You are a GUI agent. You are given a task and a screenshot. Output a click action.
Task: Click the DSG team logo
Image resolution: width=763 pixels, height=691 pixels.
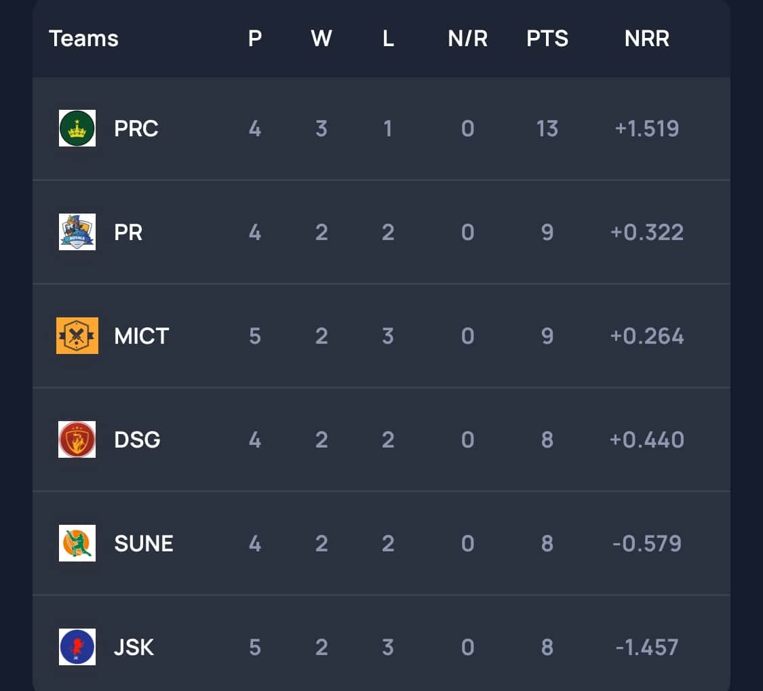click(77, 439)
